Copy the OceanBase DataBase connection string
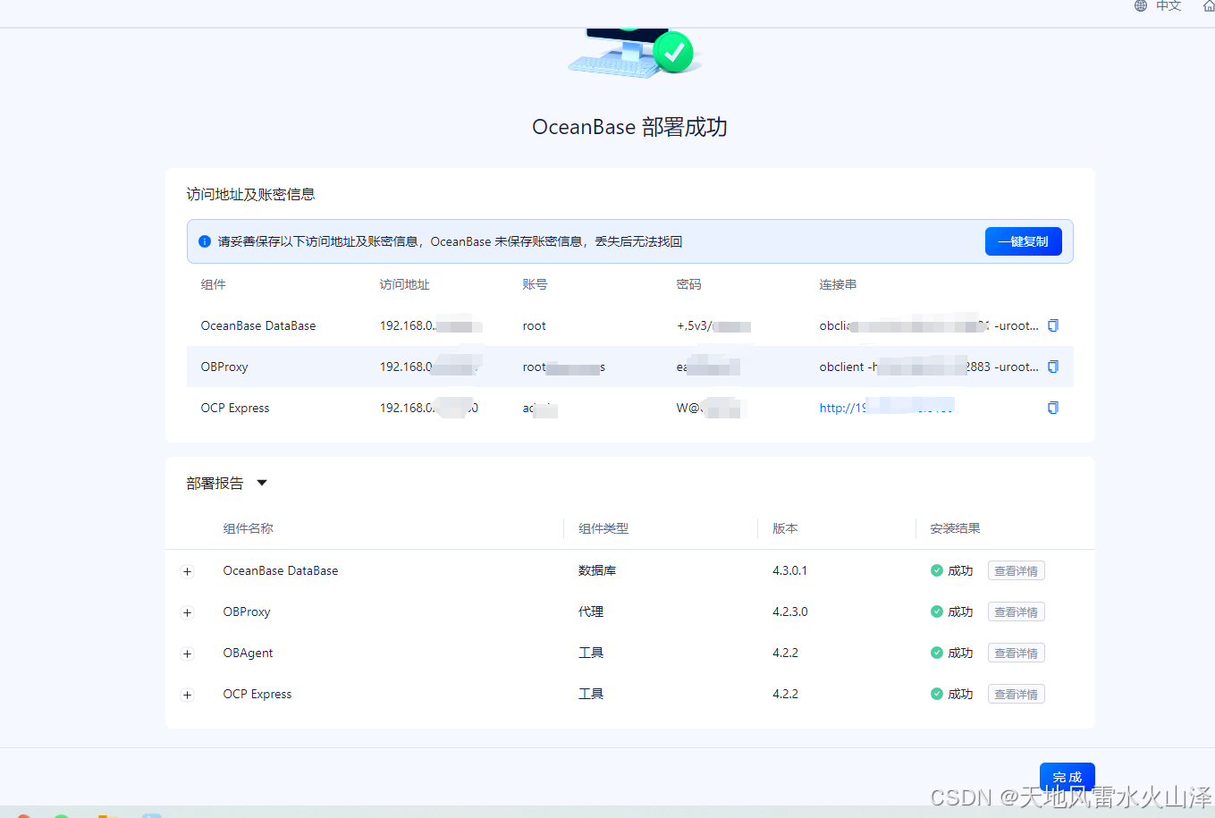Screen dimensions: 1215x818 coord(1052,325)
